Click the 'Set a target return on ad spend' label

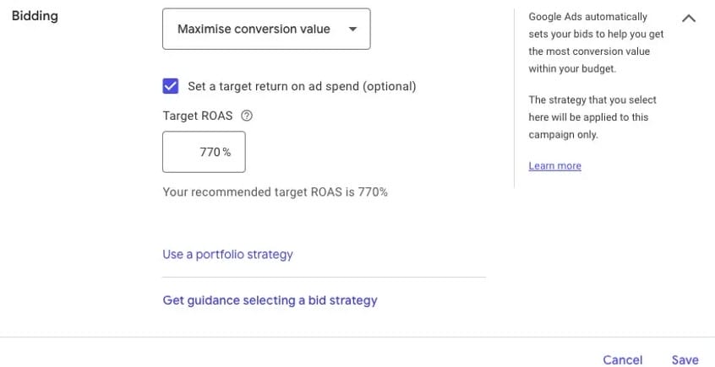pos(302,86)
